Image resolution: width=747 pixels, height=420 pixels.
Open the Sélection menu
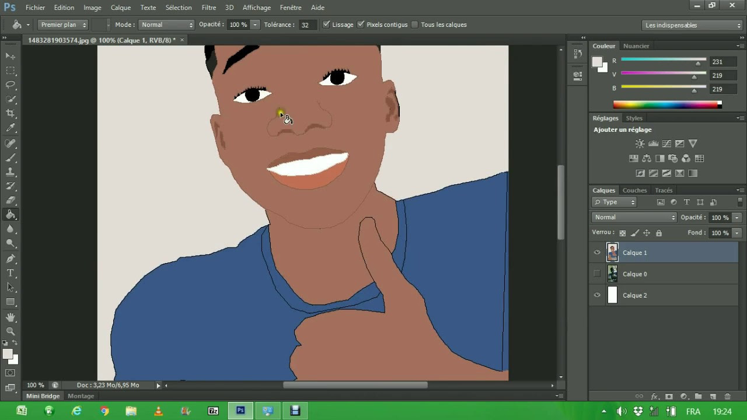click(x=179, y=8)
